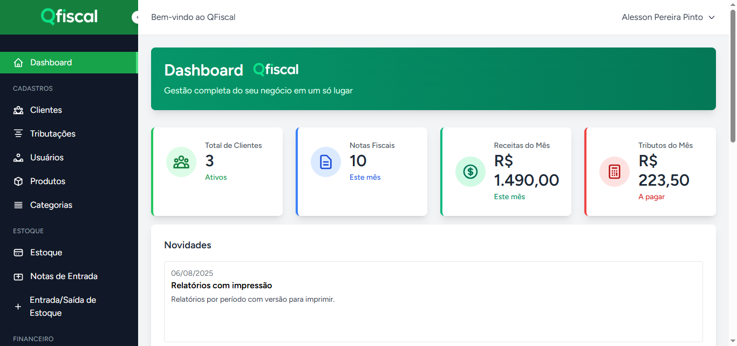Collapse the sidebar with the left arrow
Screen dimensions: 737x346
[137, 17]
